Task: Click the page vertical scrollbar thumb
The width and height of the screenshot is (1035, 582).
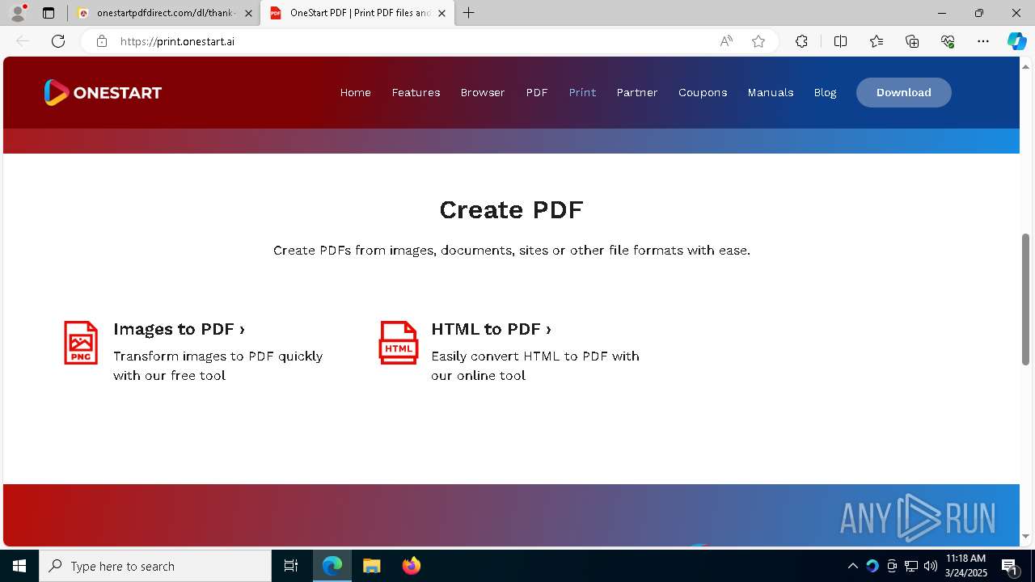Action: click(x=1026, y=299)
